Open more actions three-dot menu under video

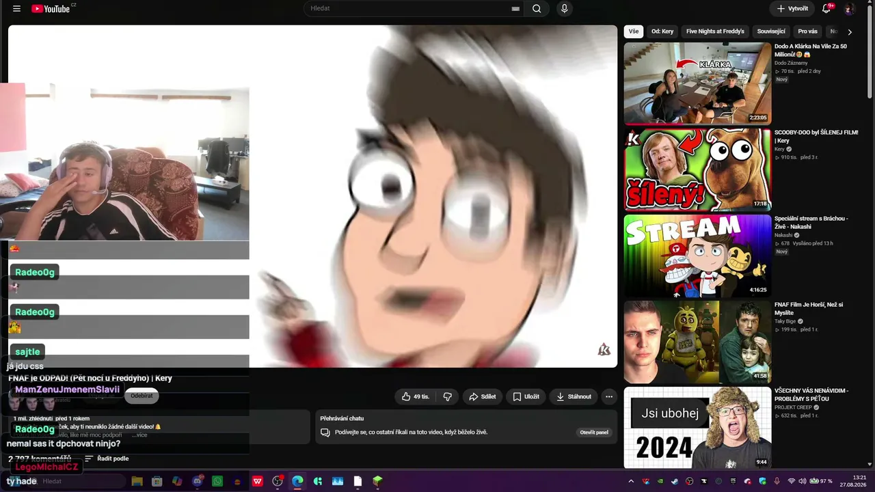(609, 396)
